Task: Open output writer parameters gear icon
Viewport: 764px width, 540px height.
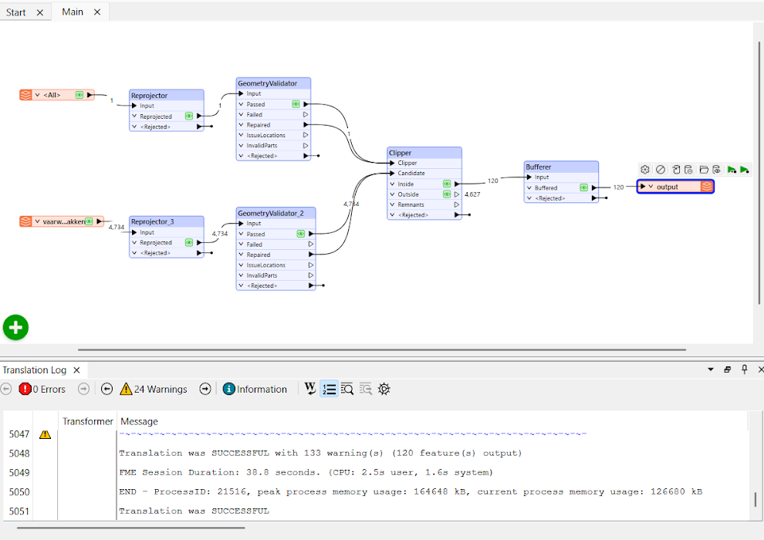Action: coord(645,170)
